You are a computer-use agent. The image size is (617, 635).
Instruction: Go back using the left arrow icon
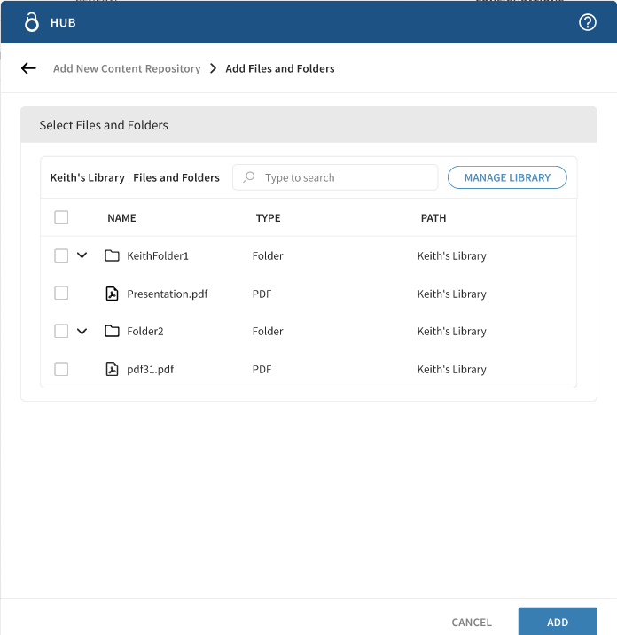point(28,68)
